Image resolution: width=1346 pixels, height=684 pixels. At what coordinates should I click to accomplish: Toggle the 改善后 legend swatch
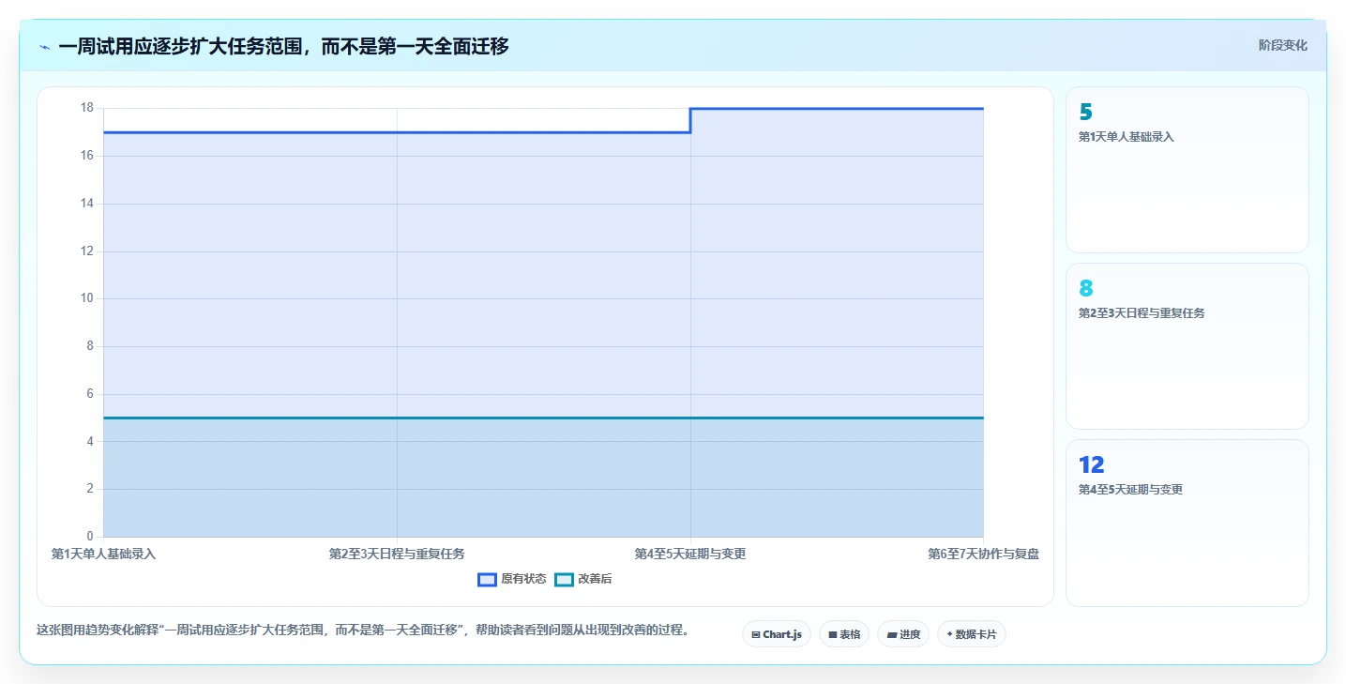pyautogui.click(x=564, y=580)
